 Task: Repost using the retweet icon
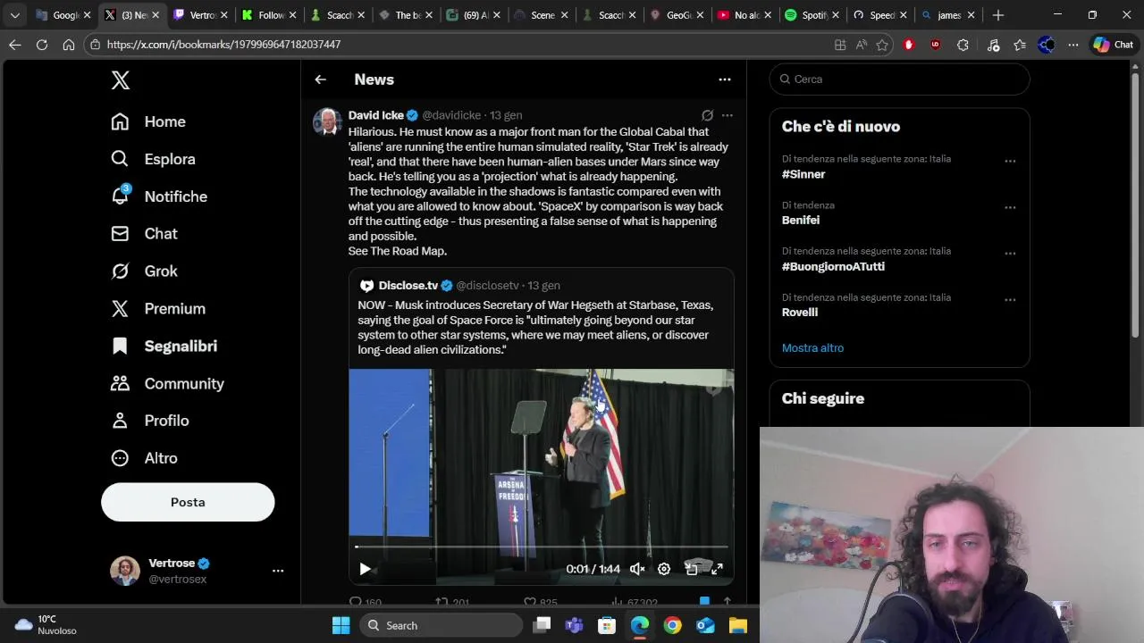coord(441,603)
